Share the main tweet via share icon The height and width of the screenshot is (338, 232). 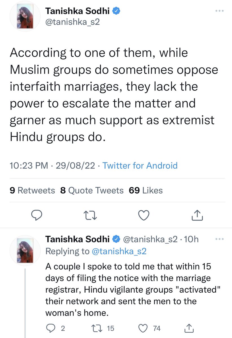click(x=198, y=215)
